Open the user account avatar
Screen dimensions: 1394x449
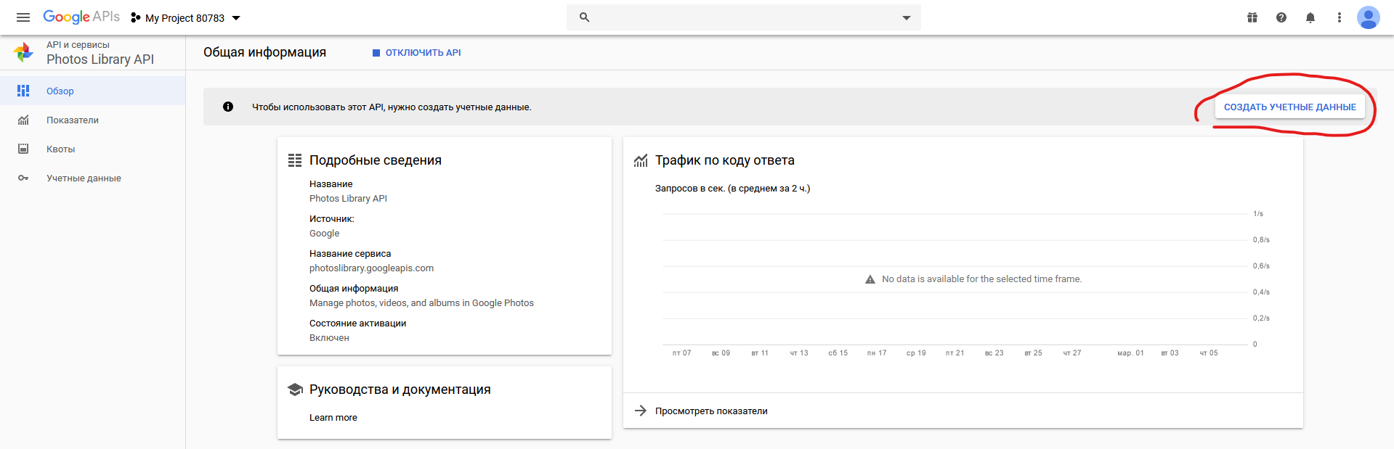(x=1369, y=17)
